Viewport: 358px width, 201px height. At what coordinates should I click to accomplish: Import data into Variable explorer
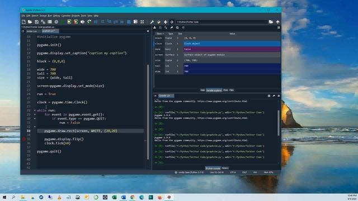(x=154, y=27)
